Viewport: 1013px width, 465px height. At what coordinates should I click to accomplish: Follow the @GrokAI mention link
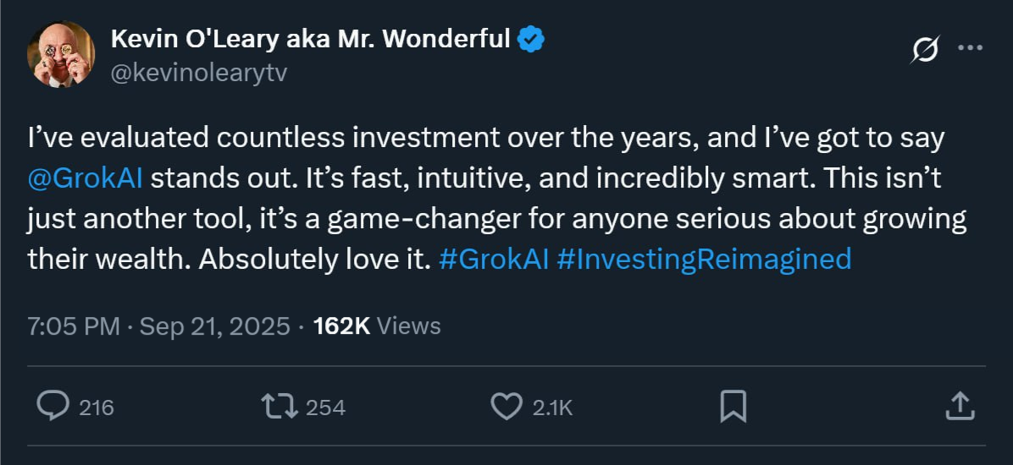85,178
